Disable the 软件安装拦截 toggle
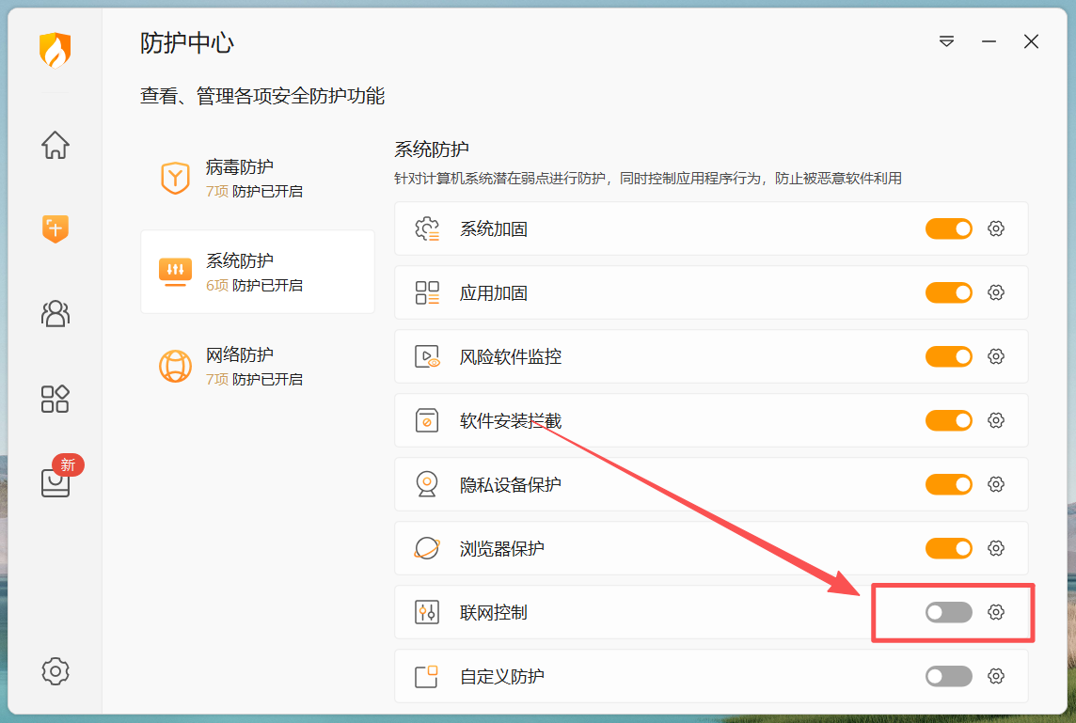This screenshot has height=723, width=1076. coord(948,420)
